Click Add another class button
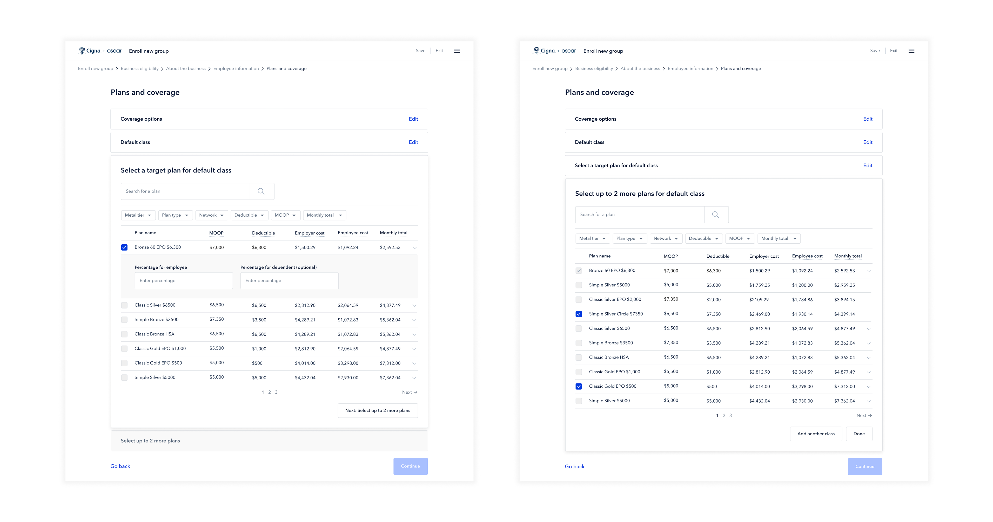The width and height of the screenshot is (993, 522). (x=816, y=434)
